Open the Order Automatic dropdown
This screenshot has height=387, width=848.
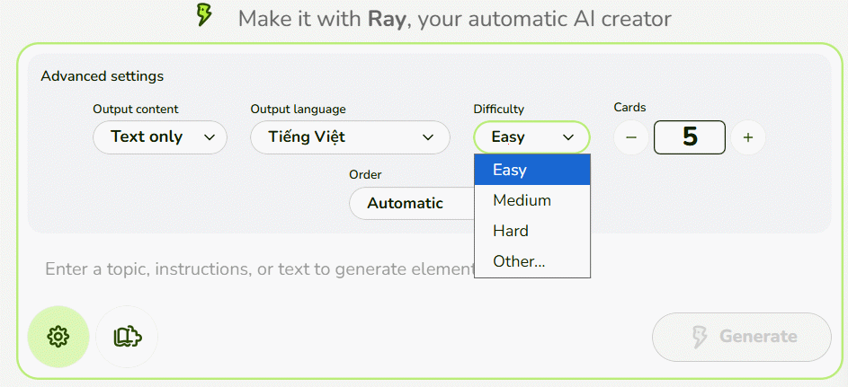click(412, 204)
